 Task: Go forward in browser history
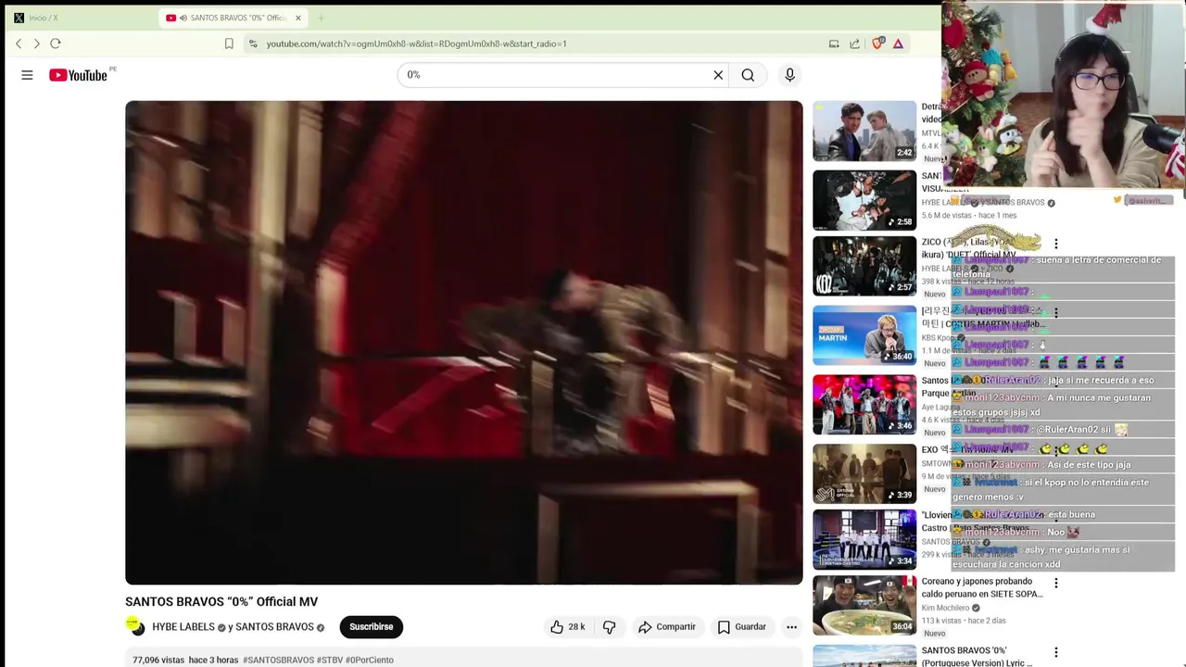[x=36, y=44]
